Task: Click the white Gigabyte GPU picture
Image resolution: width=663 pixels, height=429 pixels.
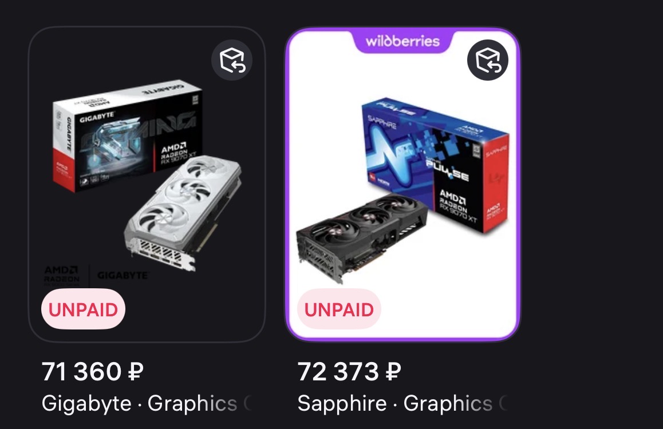Action: click(x=183, y=214)
